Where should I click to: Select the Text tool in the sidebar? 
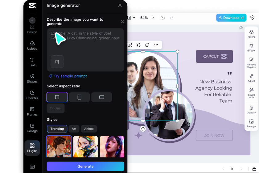point(32,62)
